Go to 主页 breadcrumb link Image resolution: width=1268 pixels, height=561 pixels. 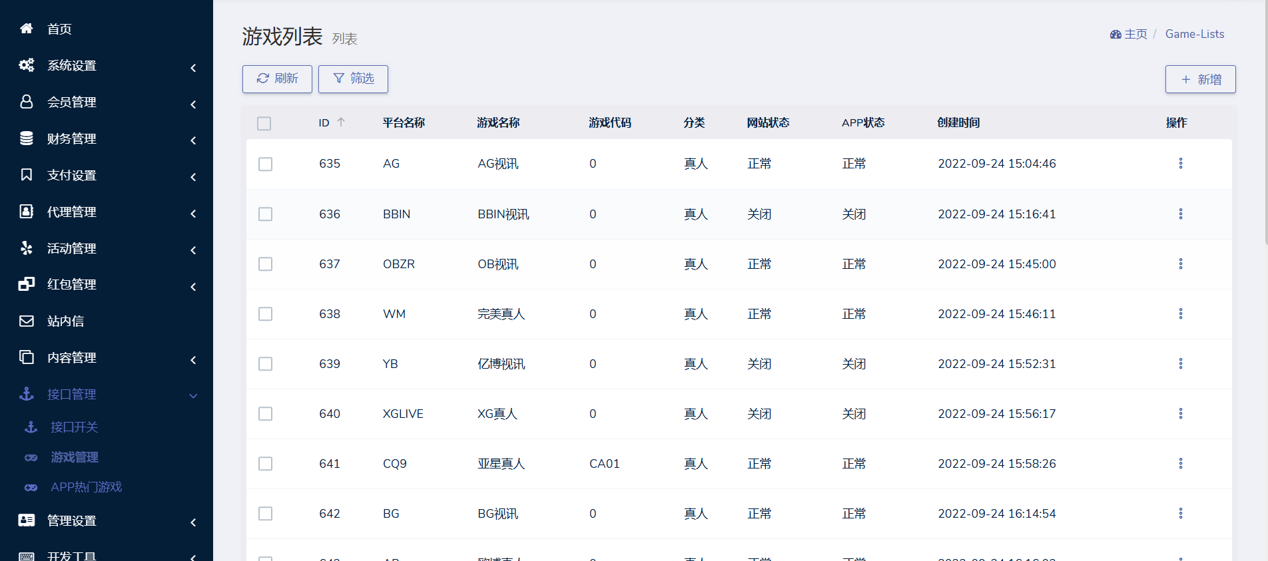pyautogui.click(x=1129, y=34)
